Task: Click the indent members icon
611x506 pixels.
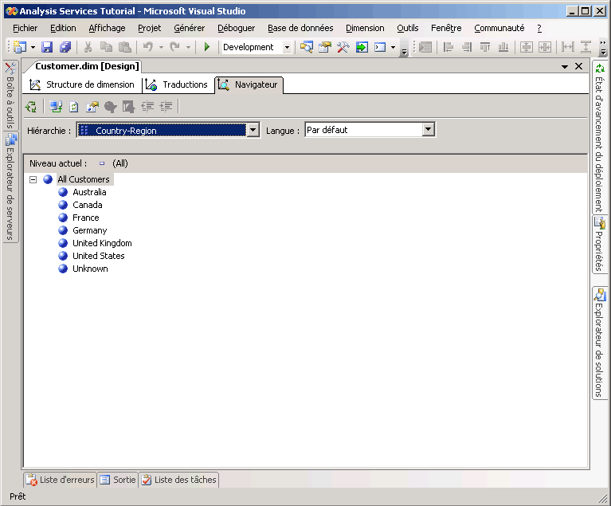Action: (x=166, y=107)
